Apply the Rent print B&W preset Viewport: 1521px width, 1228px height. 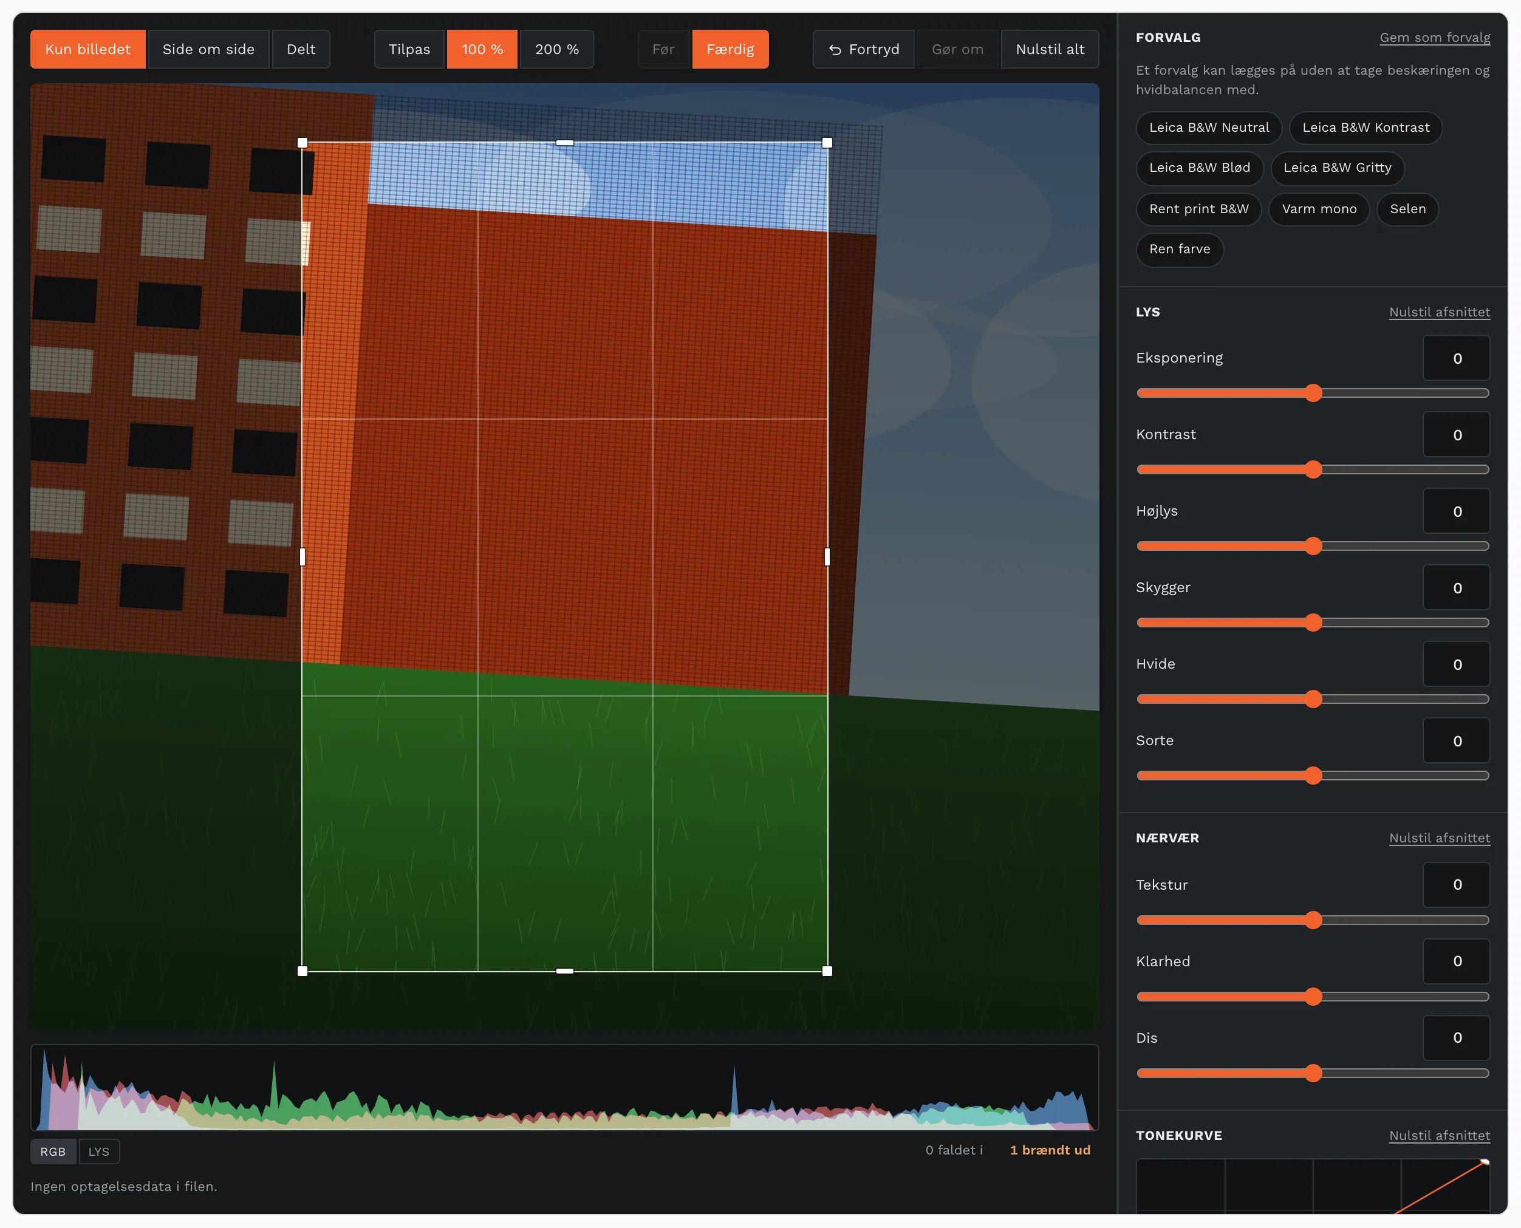tap(1198, 210)
